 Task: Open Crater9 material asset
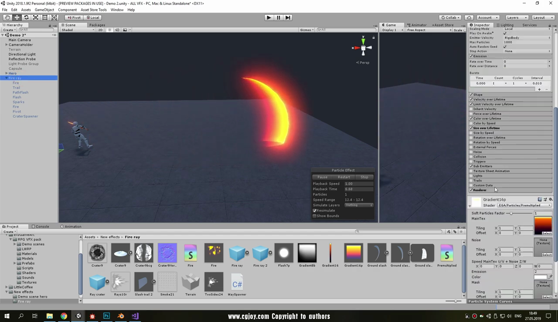tap(97, 256)
